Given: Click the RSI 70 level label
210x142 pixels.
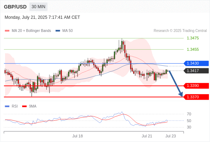Looking at the screenshot, I should [189, 114].
